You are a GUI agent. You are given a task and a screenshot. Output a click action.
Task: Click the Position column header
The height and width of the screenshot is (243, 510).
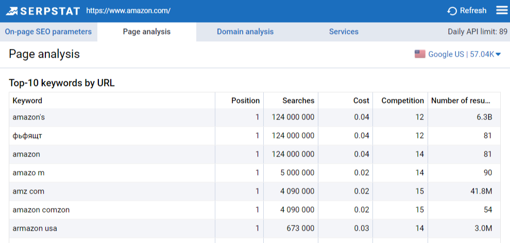click(x=246, y=101)
